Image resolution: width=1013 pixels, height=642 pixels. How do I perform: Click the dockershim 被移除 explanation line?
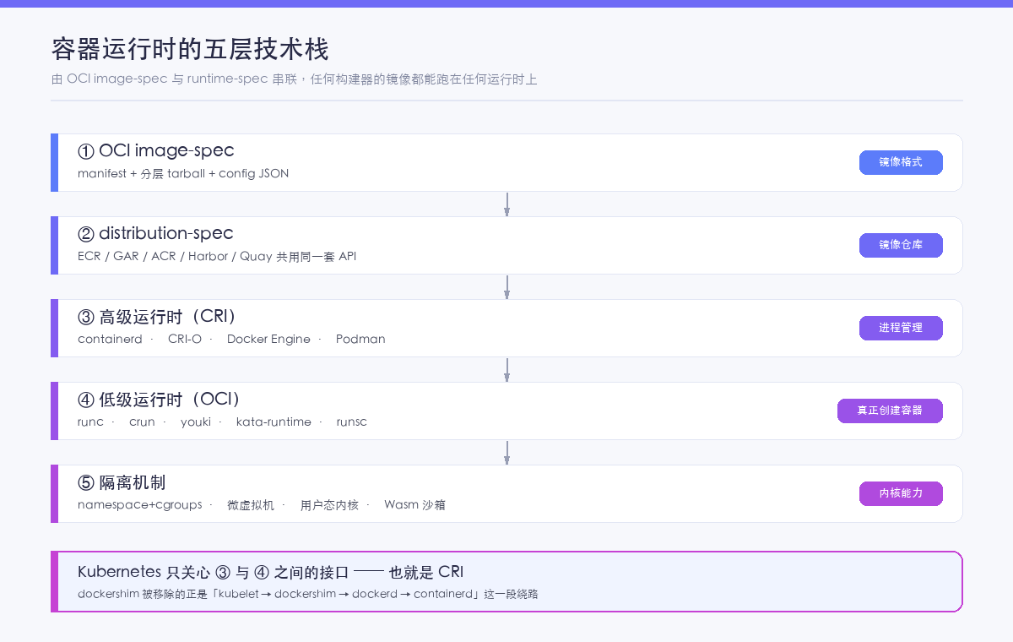click(x=307, y=594)
